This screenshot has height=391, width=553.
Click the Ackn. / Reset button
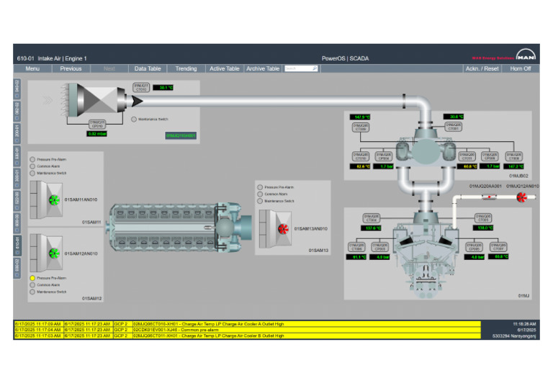tap(482, 68)
